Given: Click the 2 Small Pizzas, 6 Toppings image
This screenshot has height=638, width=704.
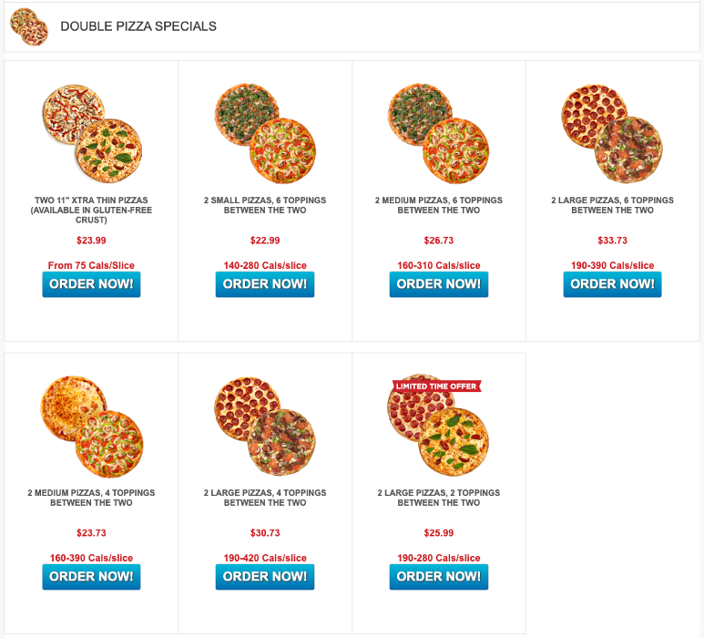Looking at the screenshot, I should 265,134.
